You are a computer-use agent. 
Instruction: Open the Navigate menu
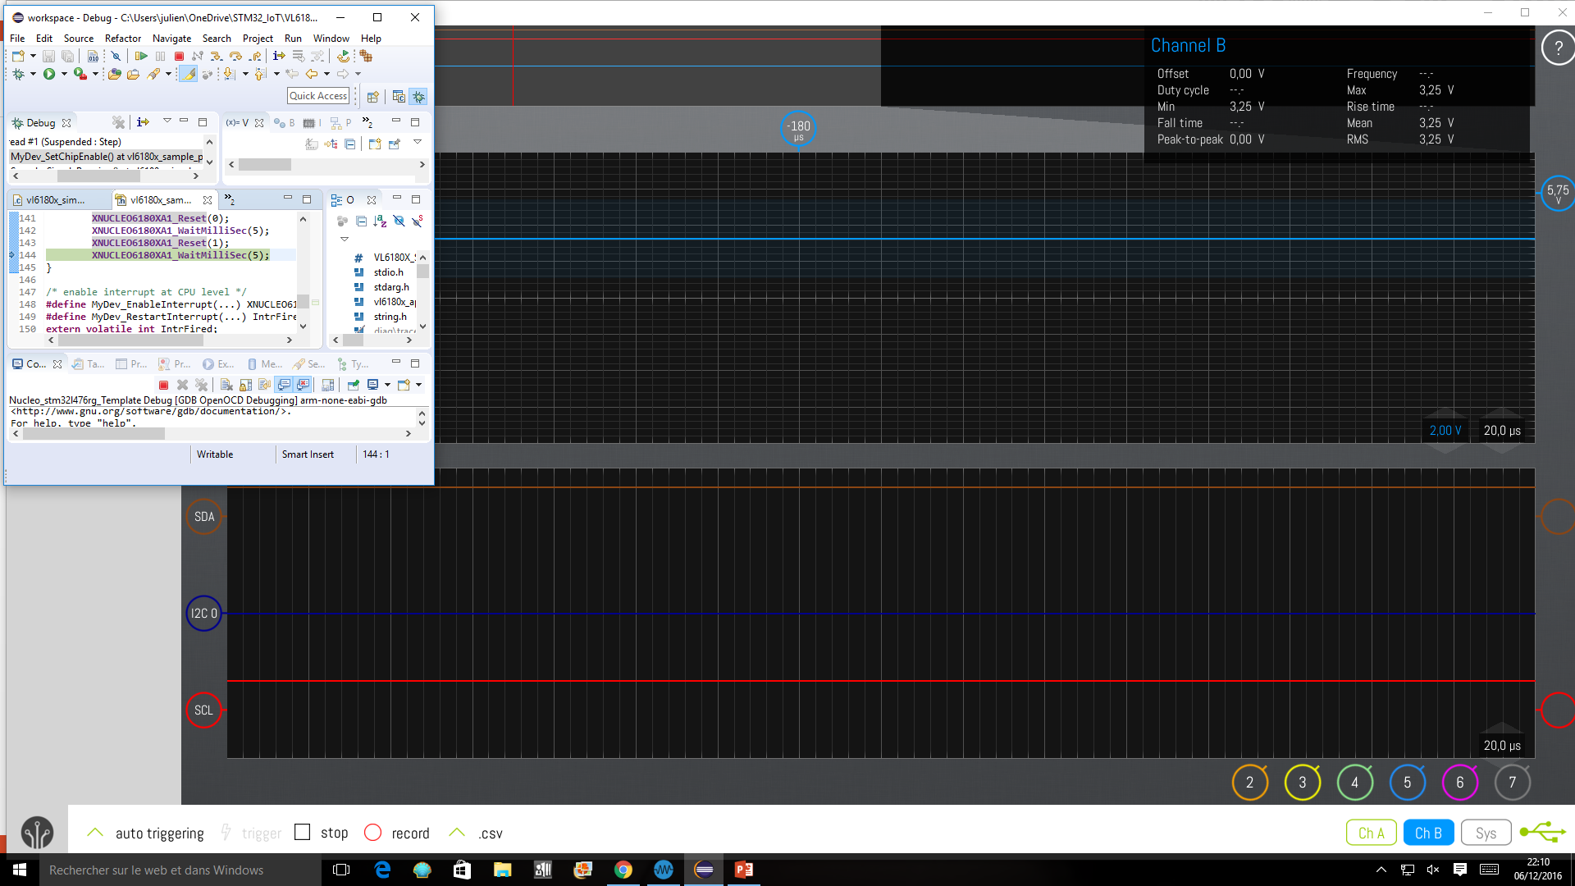tap(171, 39)
